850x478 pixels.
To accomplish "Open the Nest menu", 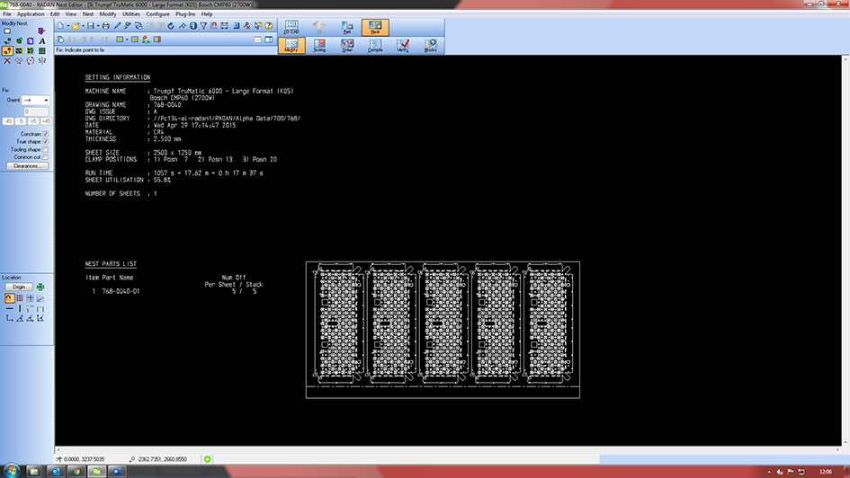I will click(x=88, y=14).
